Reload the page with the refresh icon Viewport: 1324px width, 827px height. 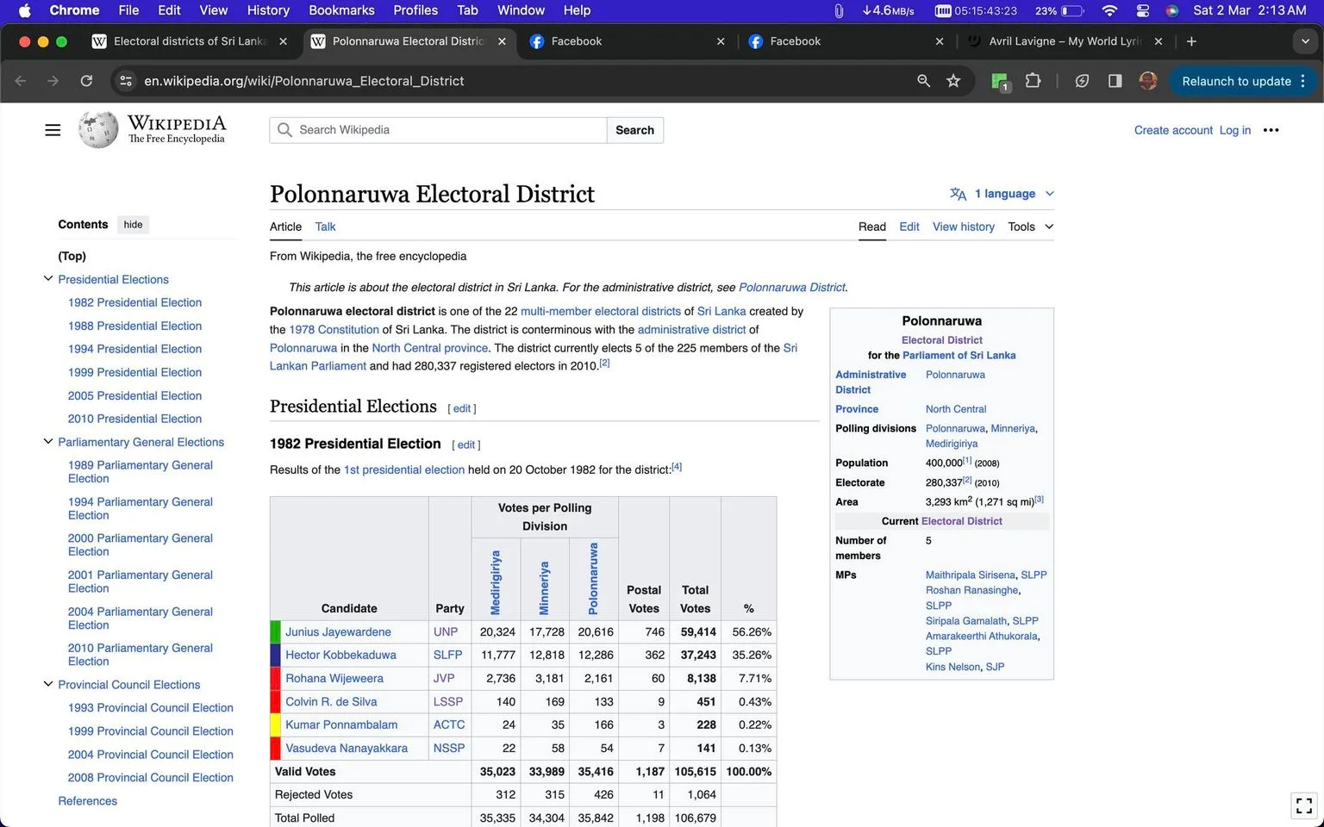pyautogui.click(x=86, y=81)
